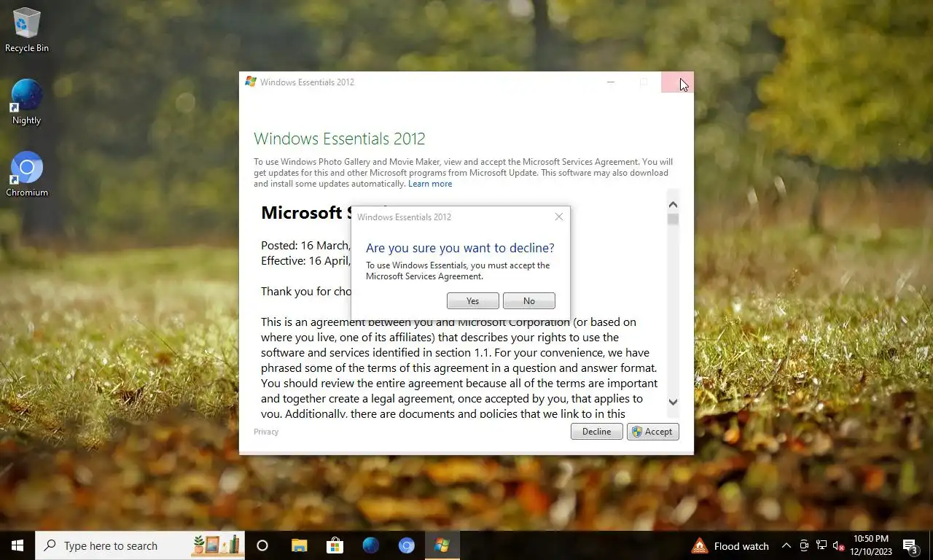This screenshot has height=560, width=933.
Task: Choose No in the decline dialog
Action: click(x=529, y=301)
